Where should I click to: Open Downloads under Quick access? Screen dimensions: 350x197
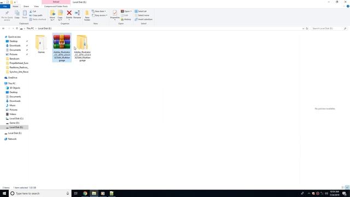pos(15,45)
